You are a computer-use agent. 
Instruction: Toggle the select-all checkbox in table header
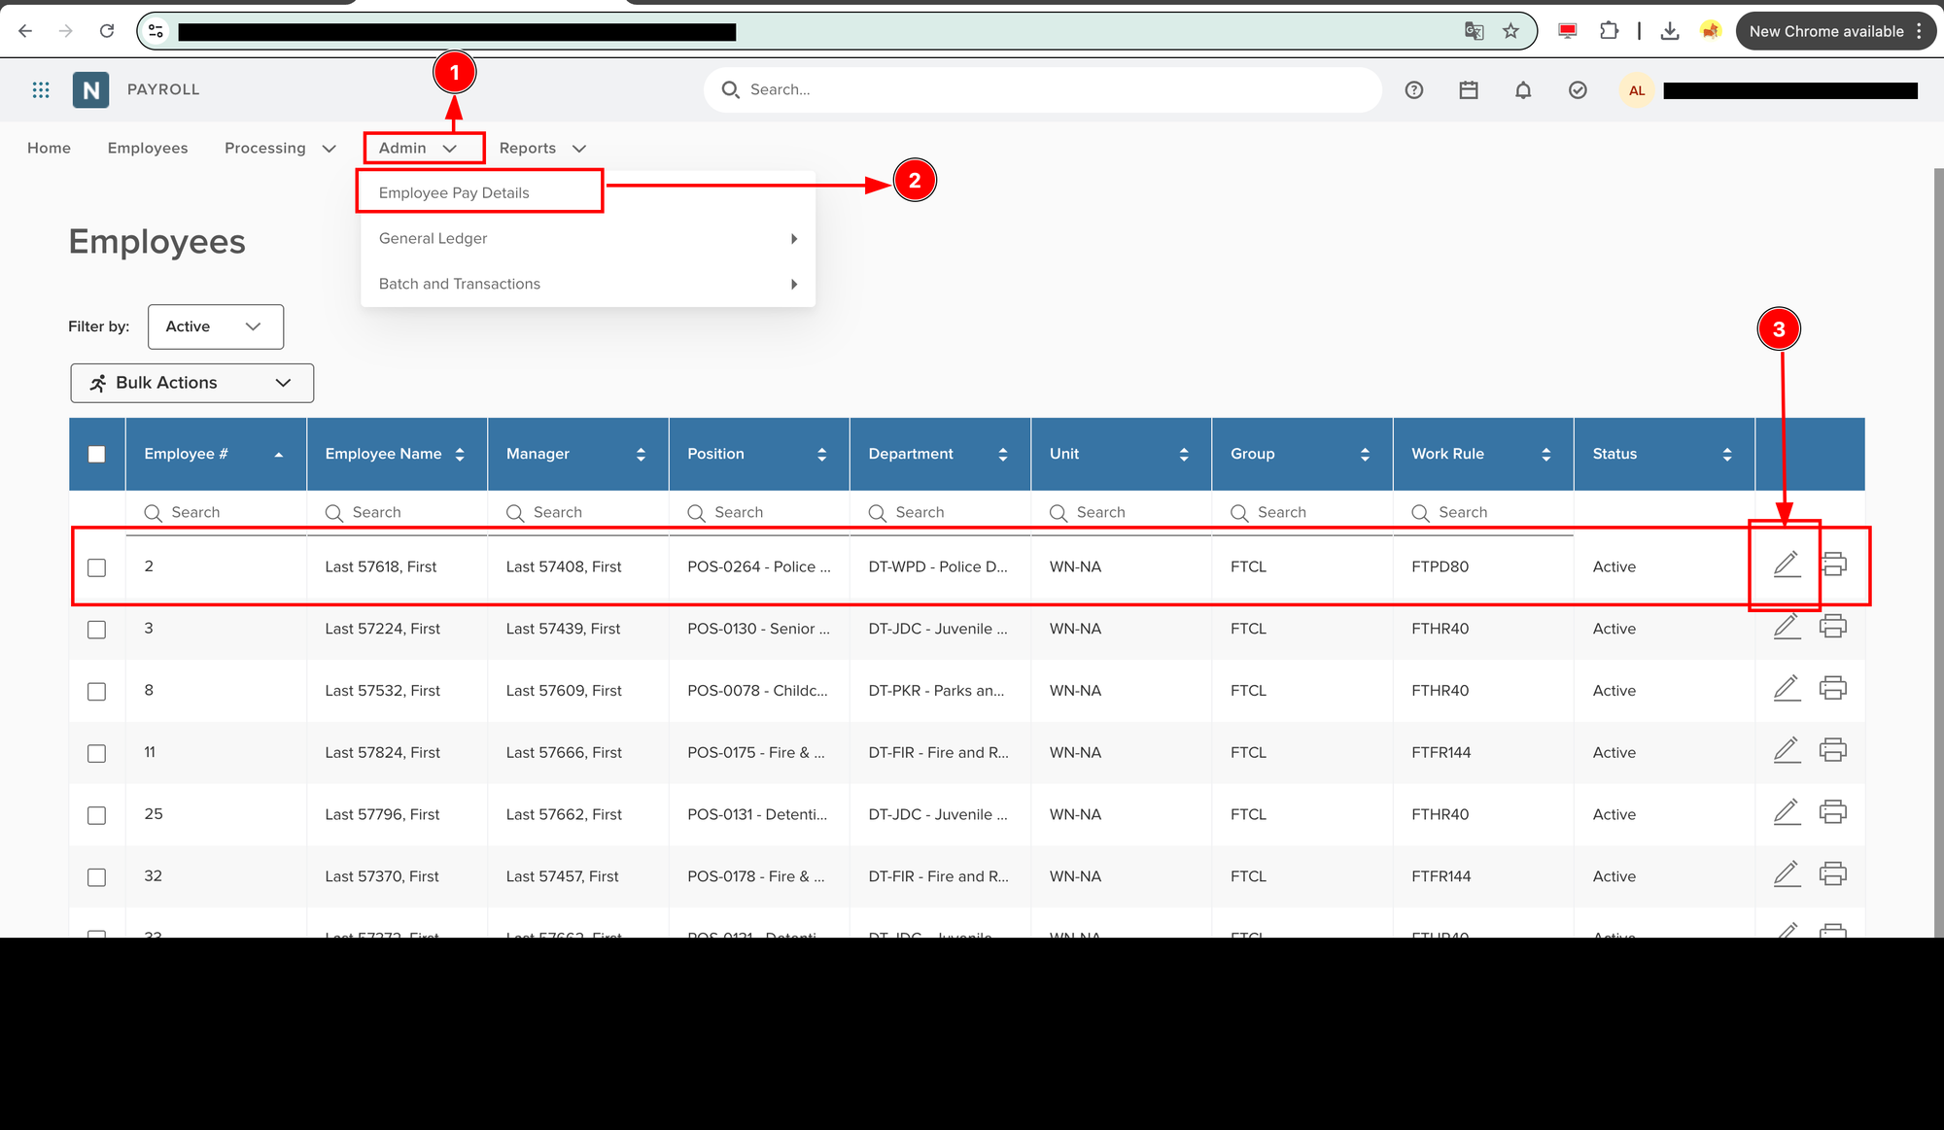pyautogui.click(x=96, y=454)
